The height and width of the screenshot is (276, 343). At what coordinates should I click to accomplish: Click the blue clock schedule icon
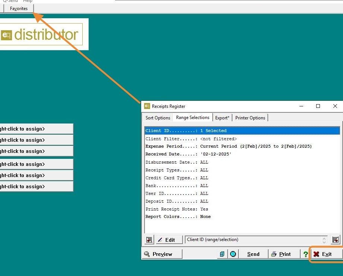click(x=233, y=254)
